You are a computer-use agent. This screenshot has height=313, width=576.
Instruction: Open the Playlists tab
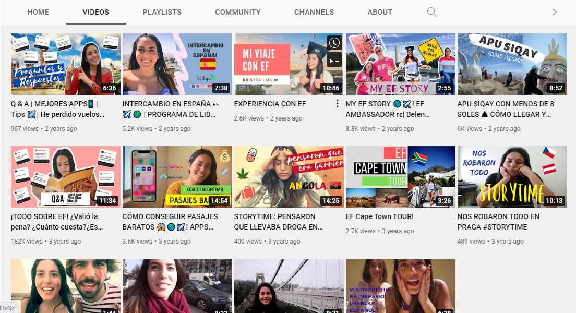pyautogui.click(x=162, y=12)
